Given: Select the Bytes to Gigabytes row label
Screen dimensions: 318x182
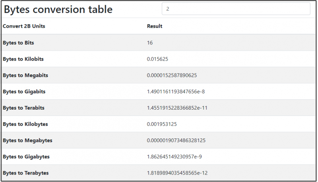Looking at the screenshot, I should [x=26, y=157].
